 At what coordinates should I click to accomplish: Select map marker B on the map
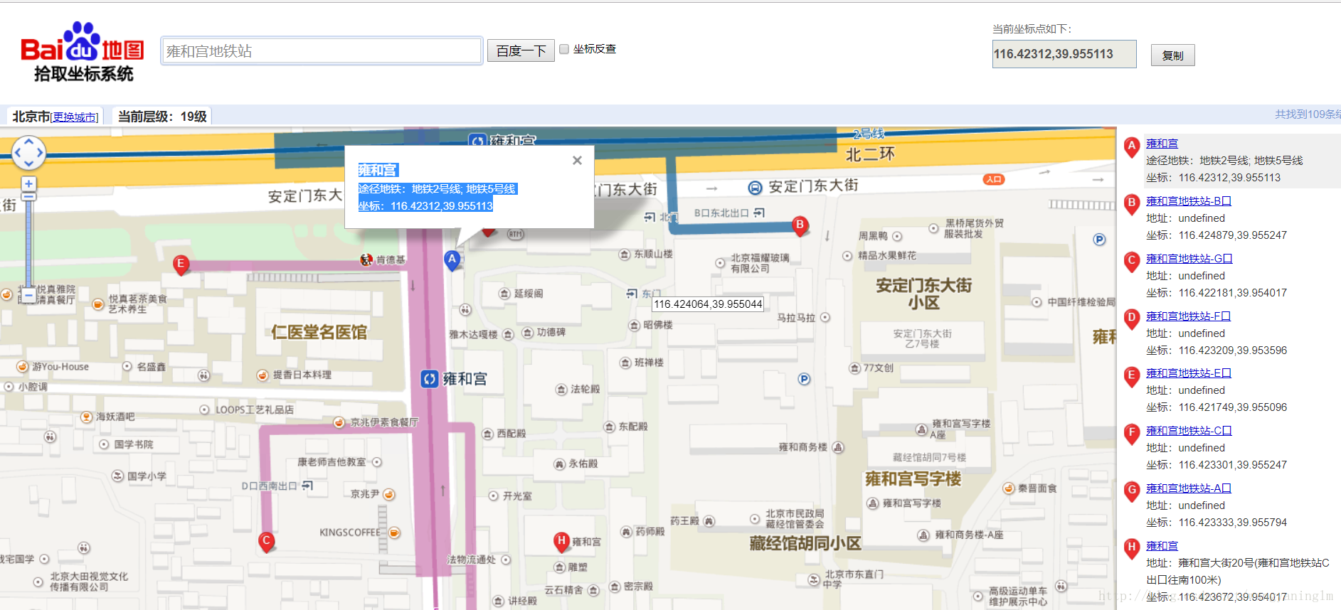pyautogui.click(x=800, y=225)
